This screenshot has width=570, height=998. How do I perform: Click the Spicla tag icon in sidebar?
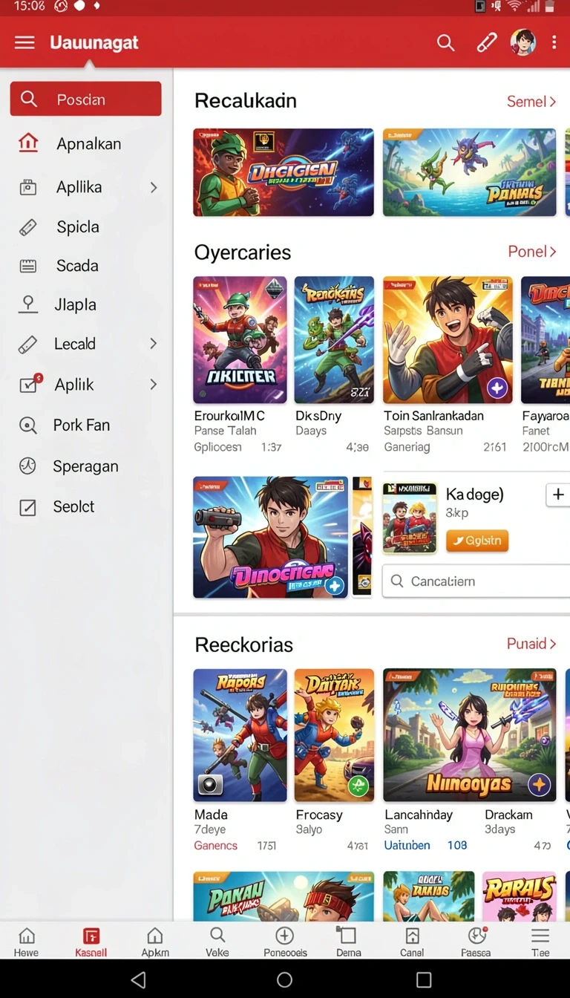click(28, 227)
